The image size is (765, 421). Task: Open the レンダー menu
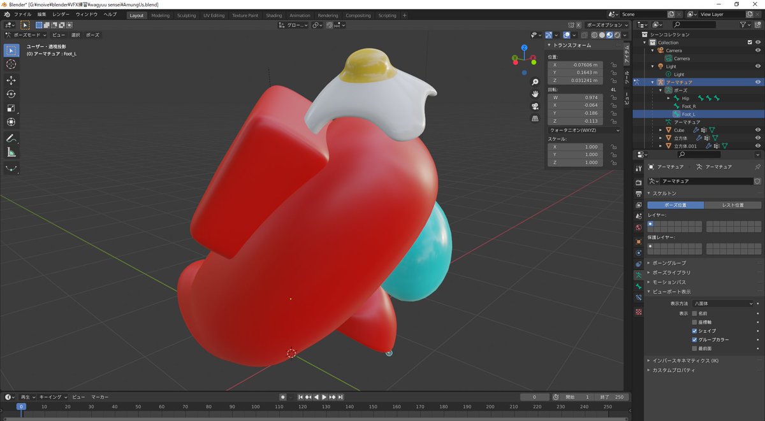tap(61, 15)
